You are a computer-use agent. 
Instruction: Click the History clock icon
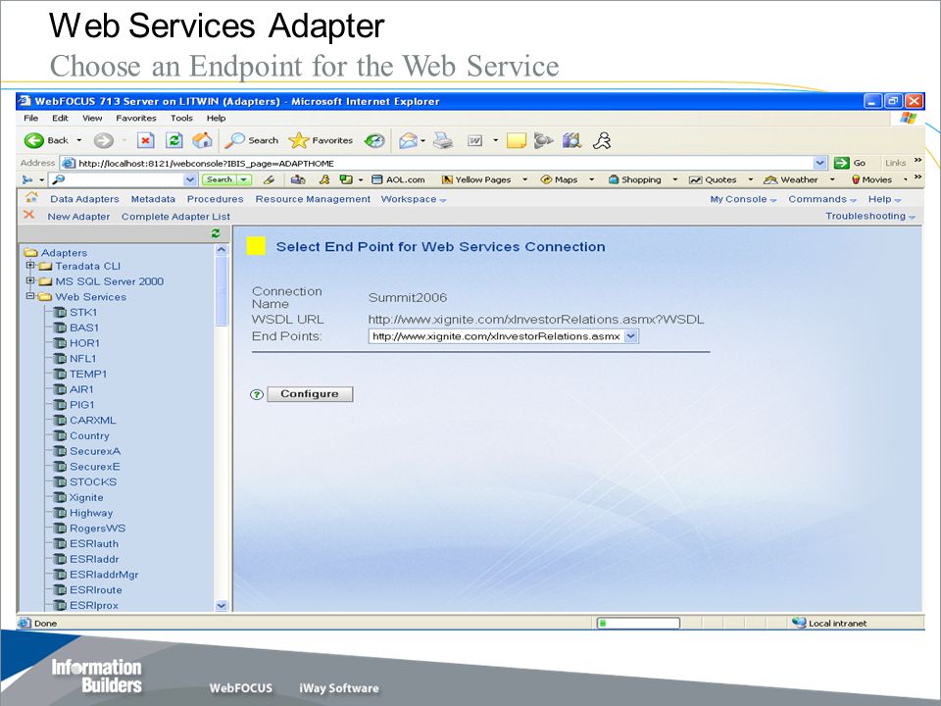[x=374, y=140]
